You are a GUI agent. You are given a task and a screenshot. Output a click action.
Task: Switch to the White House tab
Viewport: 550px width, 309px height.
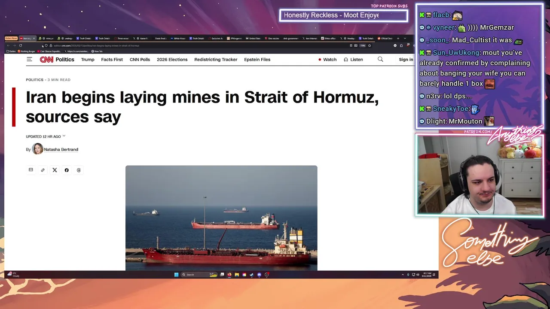(x=179, y=38)
